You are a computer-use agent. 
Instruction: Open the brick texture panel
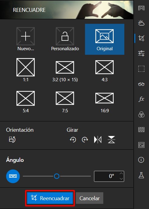[141, 130]
